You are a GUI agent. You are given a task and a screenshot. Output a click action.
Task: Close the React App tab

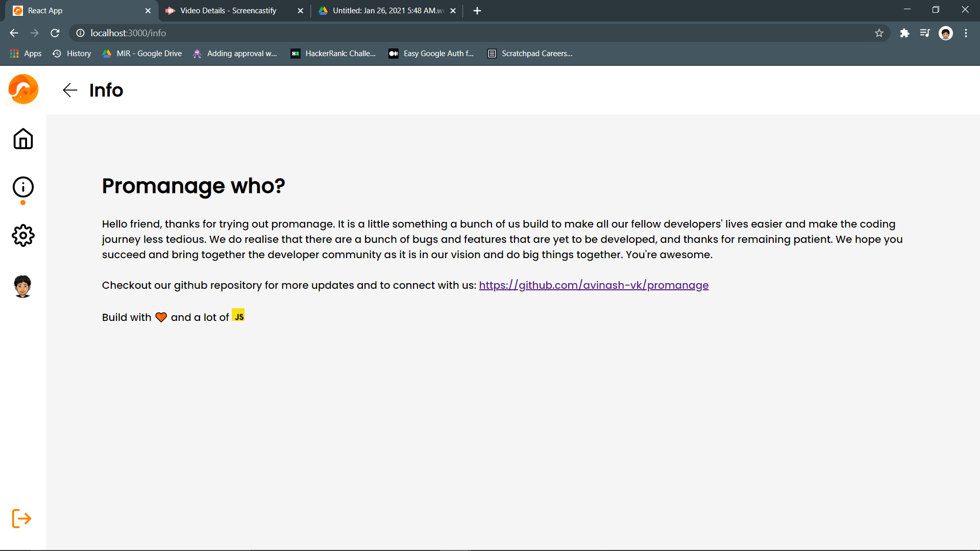click(x=148, y=11)
